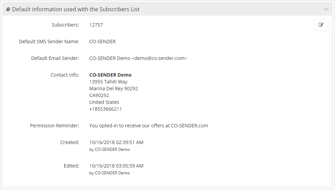The width and height of the screenshot is (335, 190).
Task: Click the United States country line
Action: coord(104,102)
